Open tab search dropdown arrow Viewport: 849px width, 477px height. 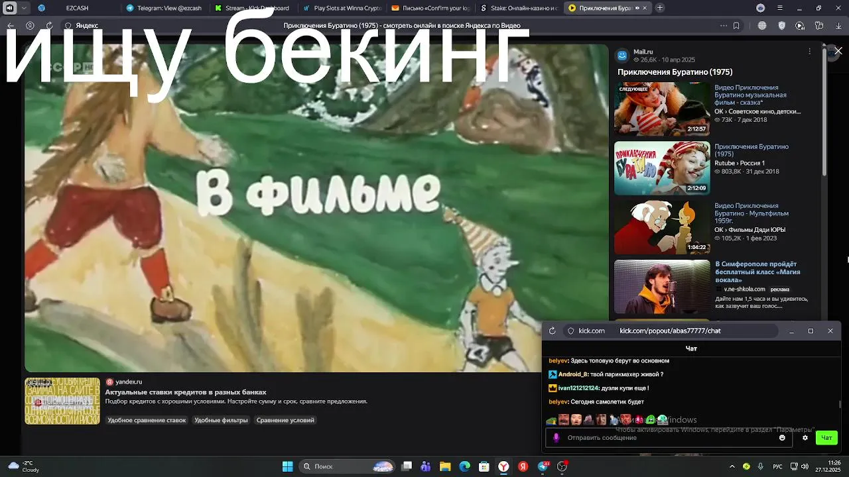[x=25, y=8]
